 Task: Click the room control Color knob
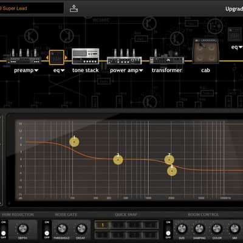pyautogui.click(x=217, y=228)
